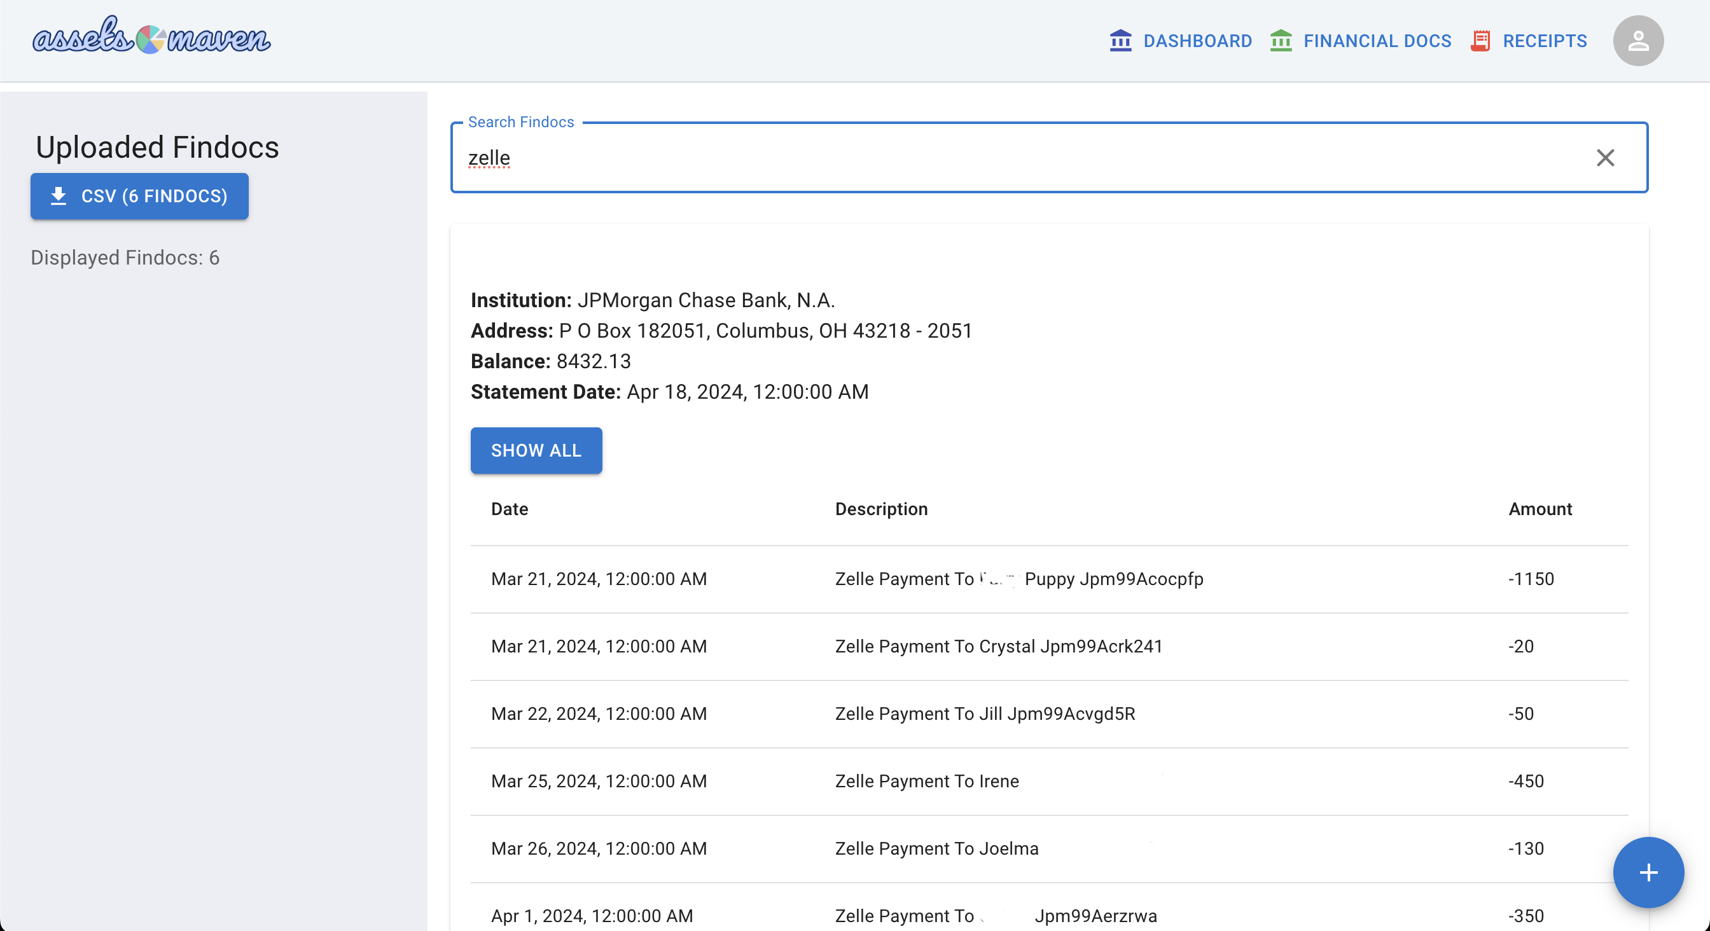Open the user profile avatar

1637,41
